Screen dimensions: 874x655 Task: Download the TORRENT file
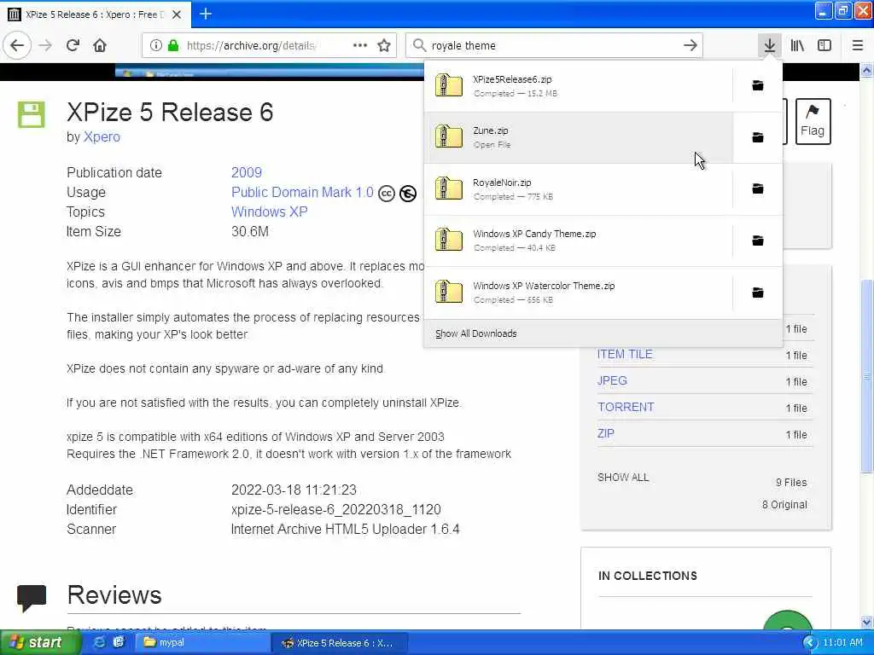tap(626, 407)
